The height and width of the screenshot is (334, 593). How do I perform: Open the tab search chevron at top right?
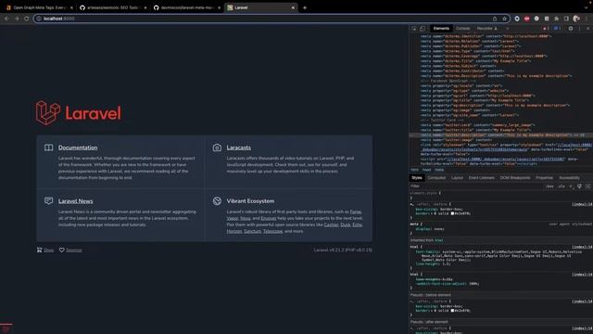coord(587,7)
